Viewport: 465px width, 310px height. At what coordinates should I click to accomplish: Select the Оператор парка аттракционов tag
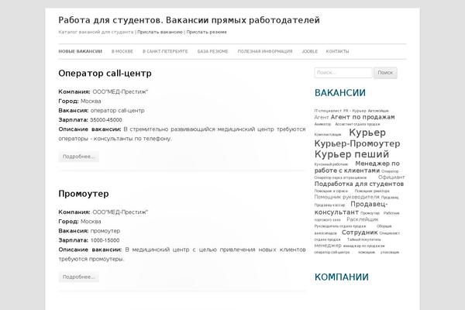click(x=340, y=177)
